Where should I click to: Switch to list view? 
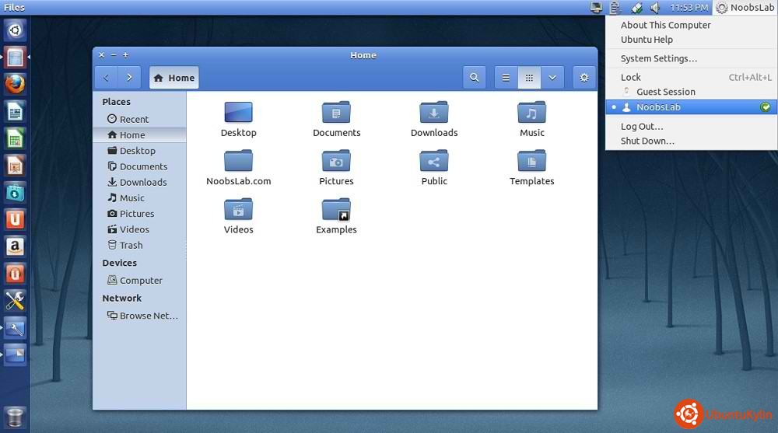pos(506,78)
